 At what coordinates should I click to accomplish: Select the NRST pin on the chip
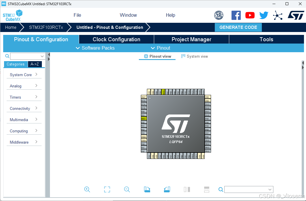[144, 119]
